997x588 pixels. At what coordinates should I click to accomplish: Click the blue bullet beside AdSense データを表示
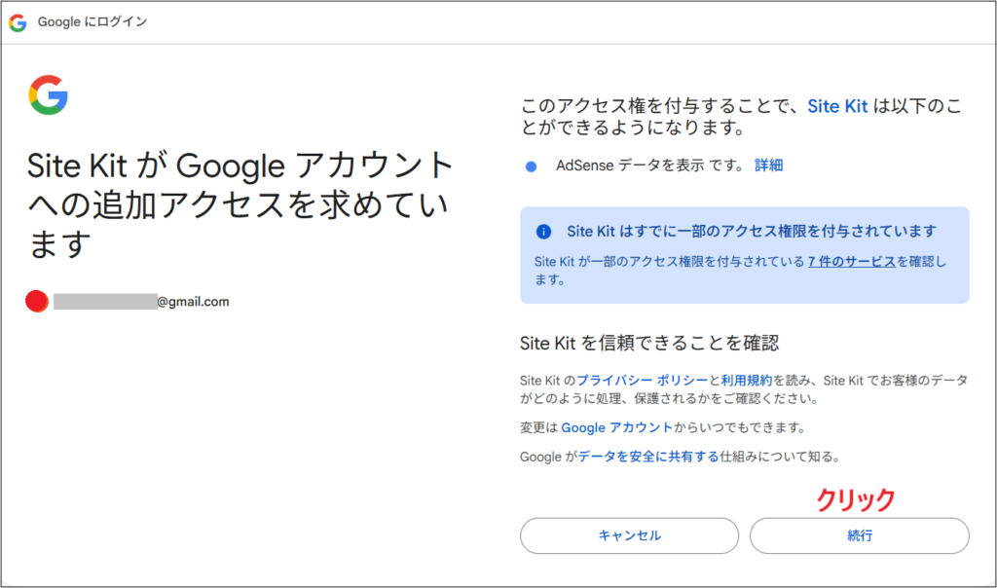pos(530,165)
